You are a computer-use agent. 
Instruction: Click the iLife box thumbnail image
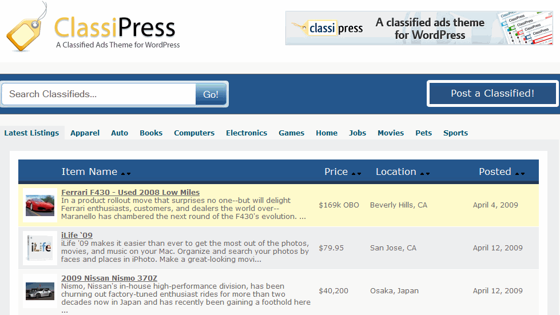click(40, 248)
